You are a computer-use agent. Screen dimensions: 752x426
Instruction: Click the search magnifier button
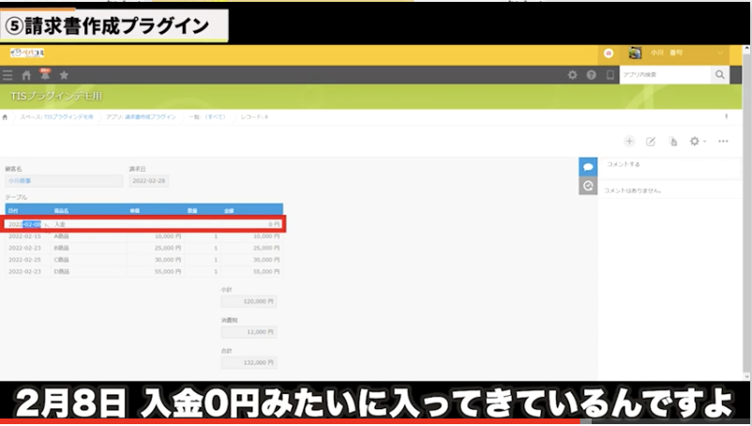click(720, 75)
